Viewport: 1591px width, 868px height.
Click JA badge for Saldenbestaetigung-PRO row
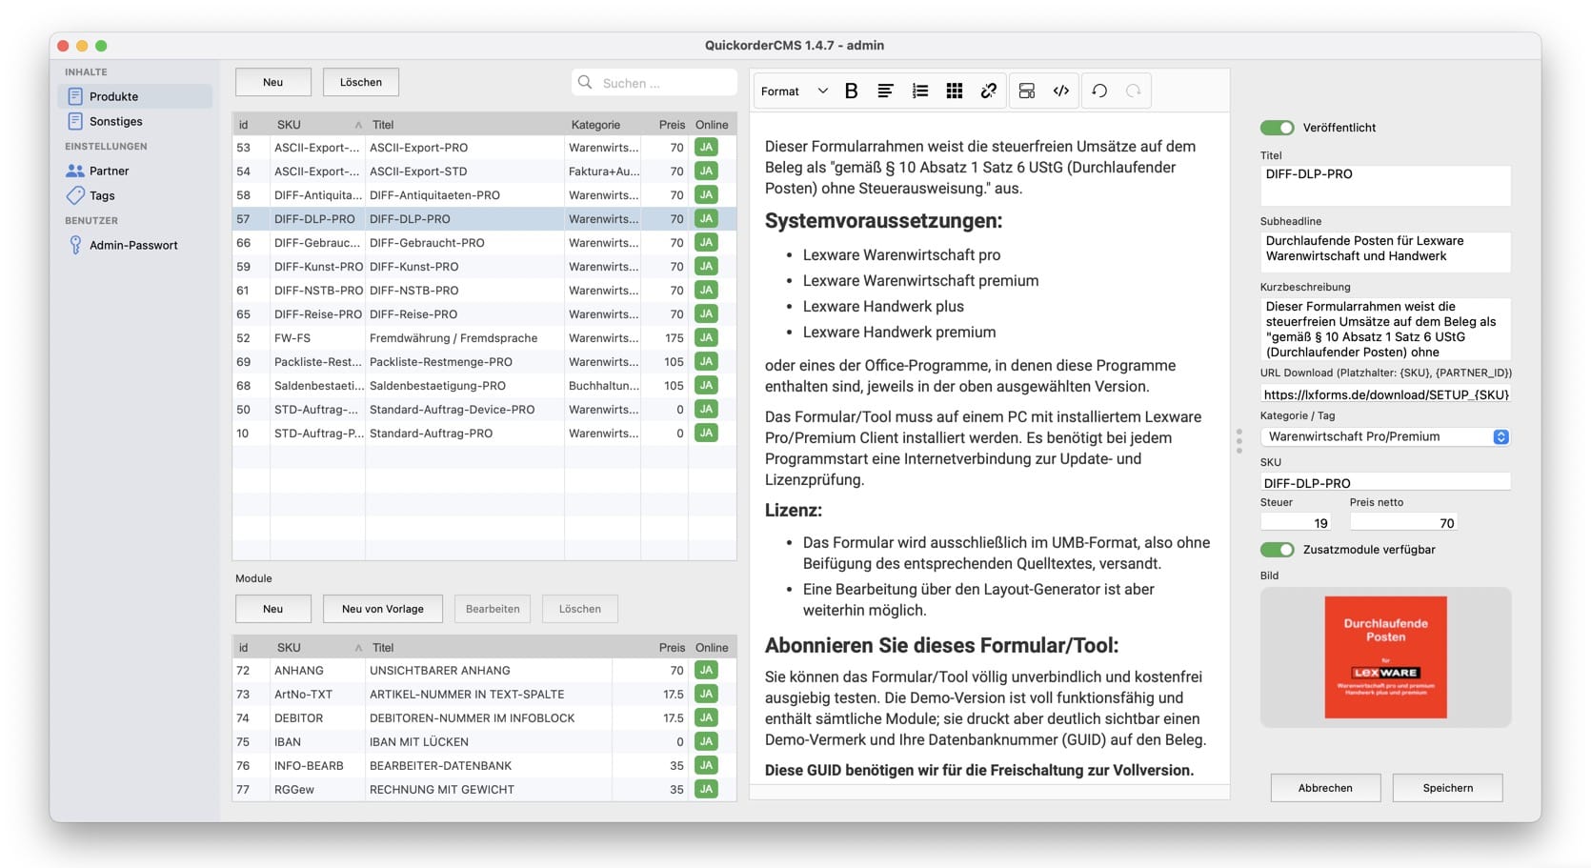coord(706,386)
